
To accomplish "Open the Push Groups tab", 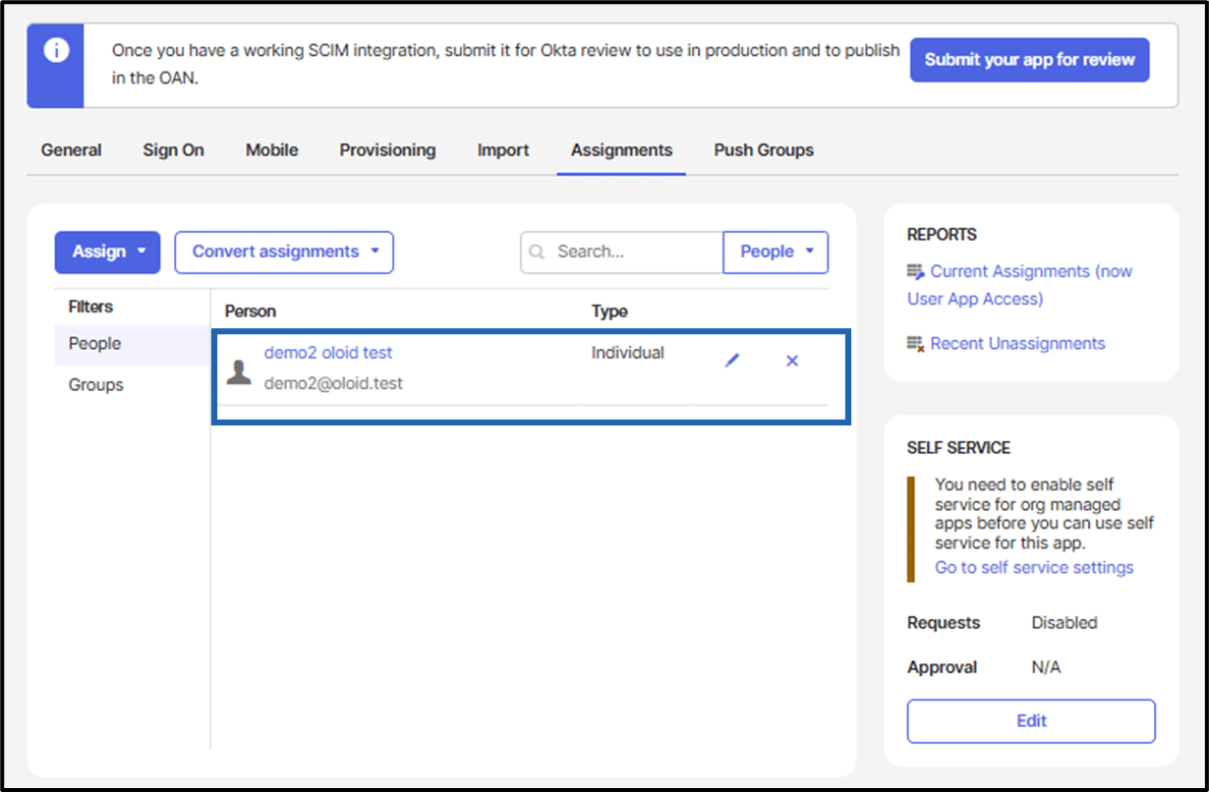I will [x=764, y=150].
